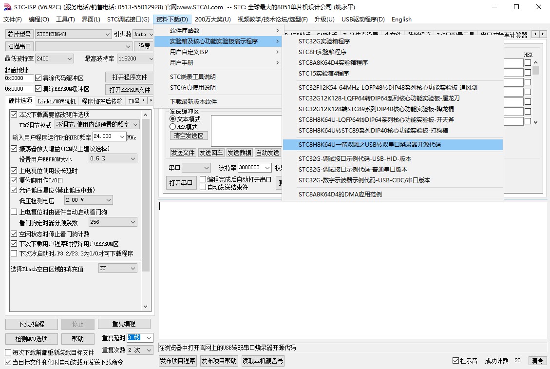Select 下载最新版本软件 menu entry
The image size is (550, 369).
tap(217, 102)
